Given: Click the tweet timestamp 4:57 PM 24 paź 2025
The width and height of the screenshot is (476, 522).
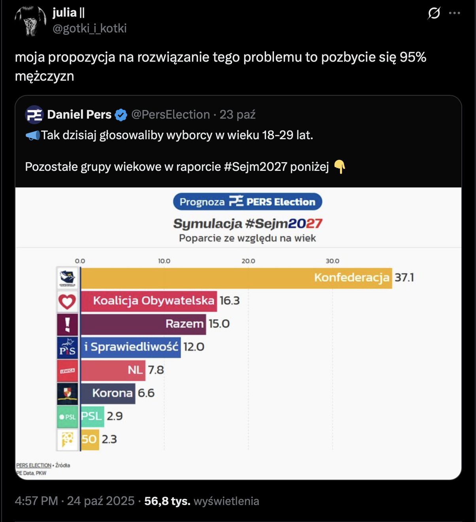Looking at the screenshot, I should click(x=74, y=501).
